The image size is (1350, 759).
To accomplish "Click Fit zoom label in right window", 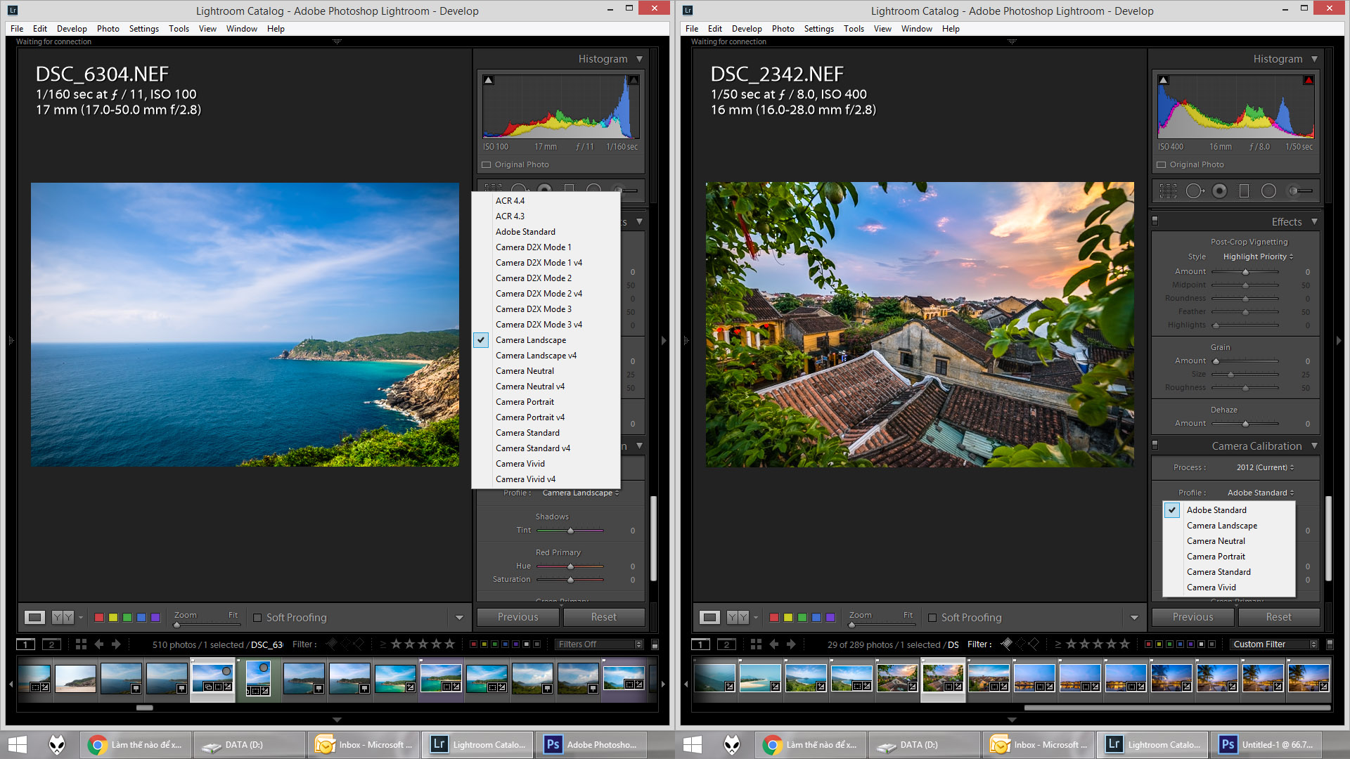I will tap(908, 614).
